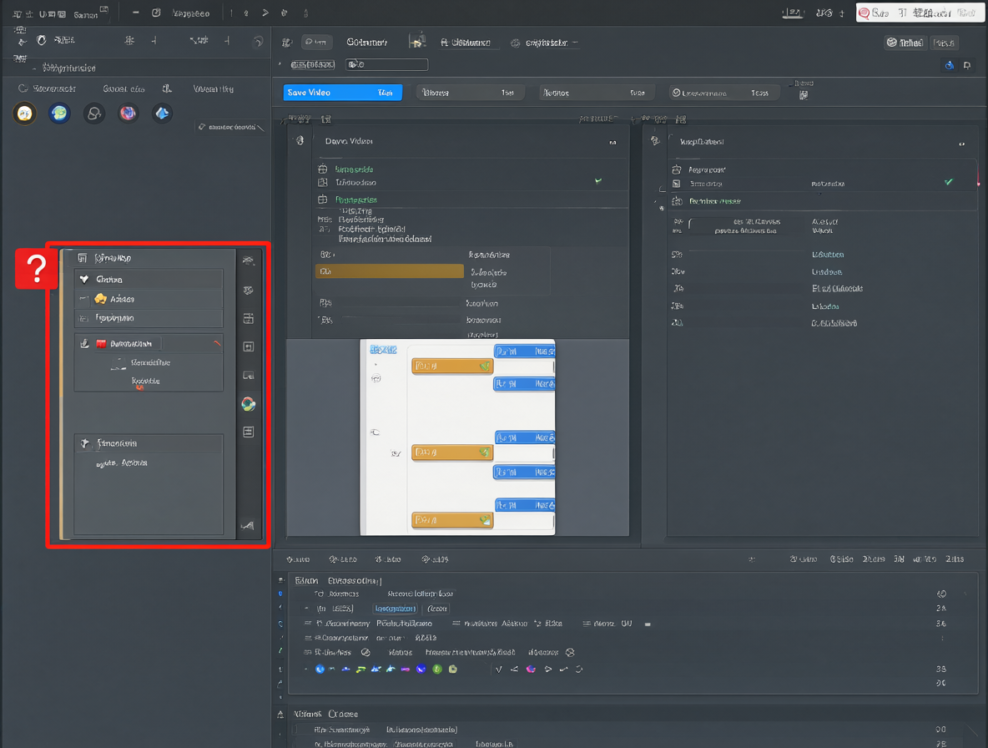Click the multicolored circle icon in the side strip
988x748 pixels.
(x=249, y=404)
